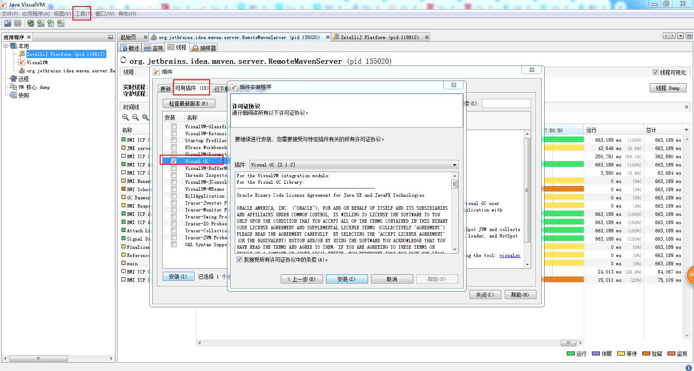The width and height of the screenshot is (694, 371).
Task: Toggle the 线程可视化 checkbox
Action: (655, 72)
